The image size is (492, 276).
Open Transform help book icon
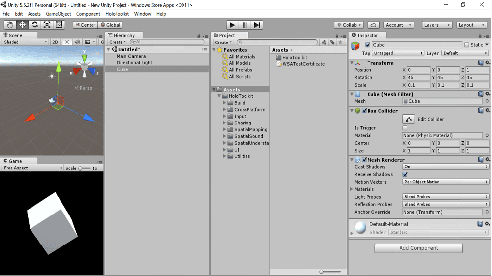tap(481, 63)
